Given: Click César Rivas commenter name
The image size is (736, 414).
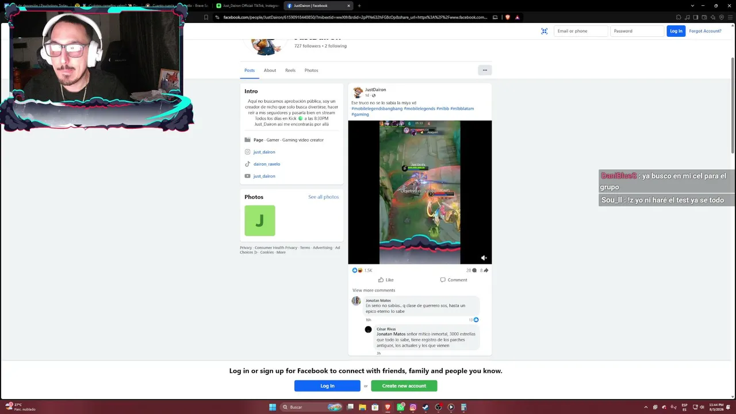Looking at the screenshot, I should 386,329.
